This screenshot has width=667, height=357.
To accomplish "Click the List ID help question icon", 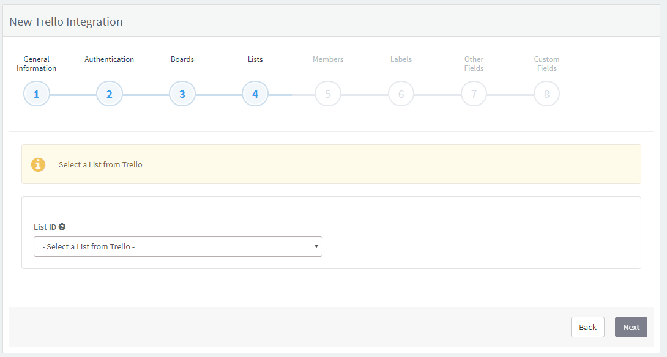I will (62, 227).
